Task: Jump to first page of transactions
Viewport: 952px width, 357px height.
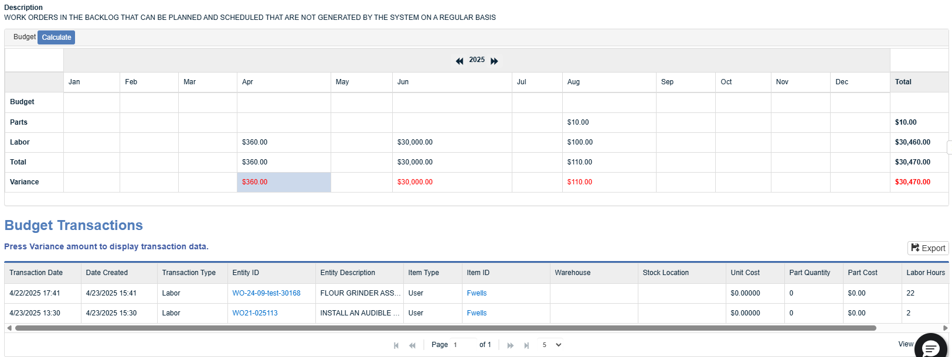Action: [x=396, y=345]
